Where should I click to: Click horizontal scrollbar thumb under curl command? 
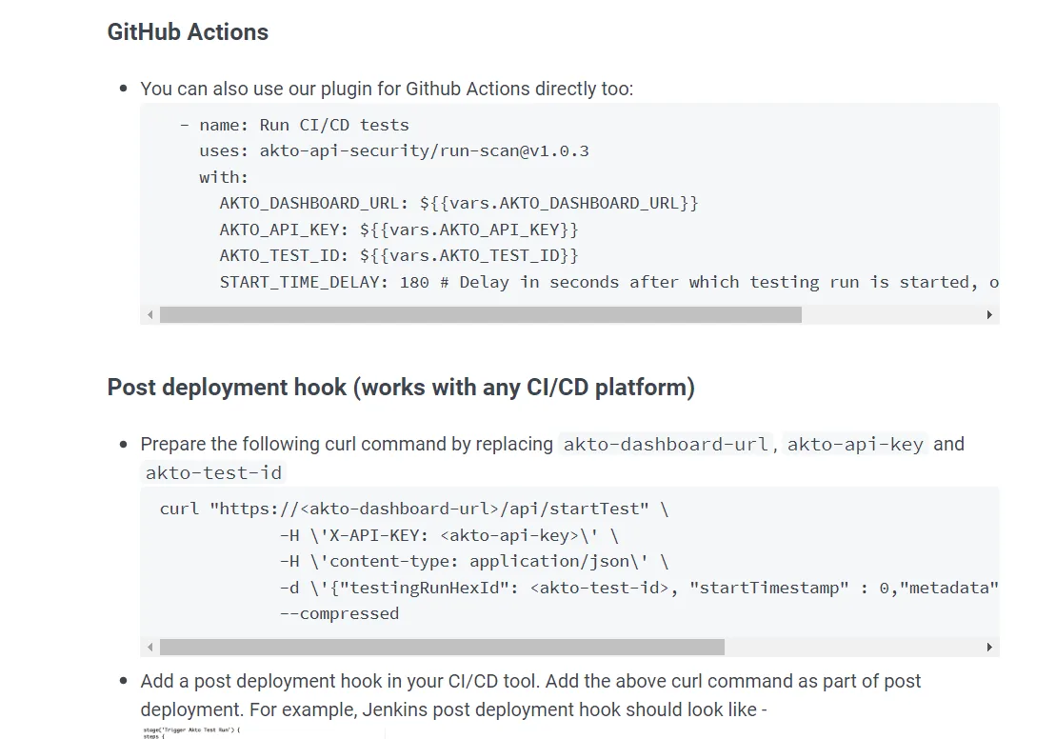tap(442, 648)
